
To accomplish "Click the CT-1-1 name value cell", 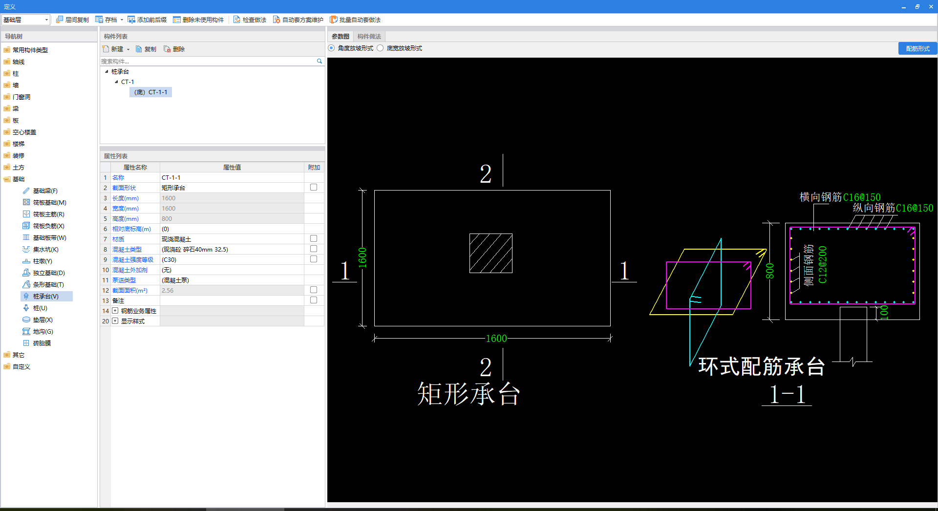I will 232,178.
